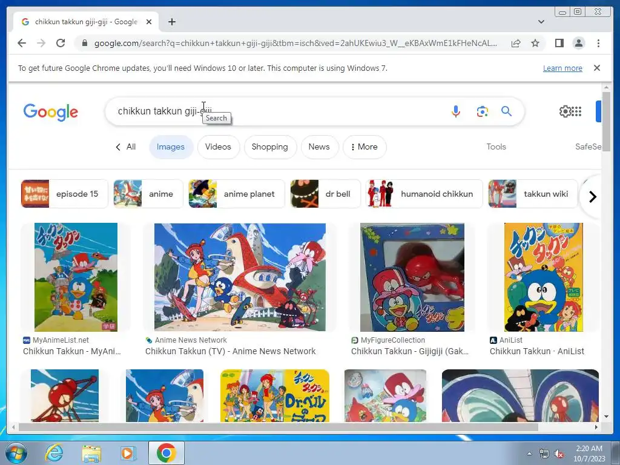Switch to the Videos tab
Viewport: 620px width, 465px height.
tap(218, 147)
